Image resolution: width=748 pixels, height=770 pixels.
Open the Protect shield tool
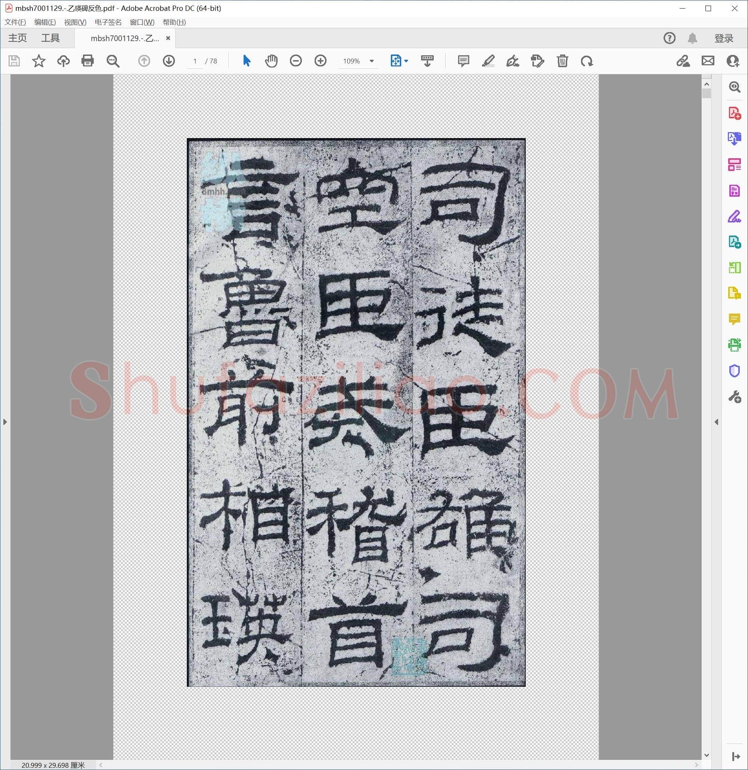coord(734,371)
